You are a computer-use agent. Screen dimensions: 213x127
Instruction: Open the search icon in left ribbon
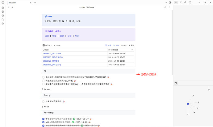click(3, 19)
